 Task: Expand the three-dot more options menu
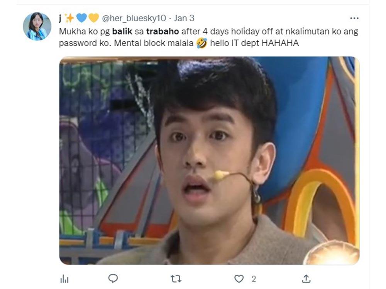354,18
